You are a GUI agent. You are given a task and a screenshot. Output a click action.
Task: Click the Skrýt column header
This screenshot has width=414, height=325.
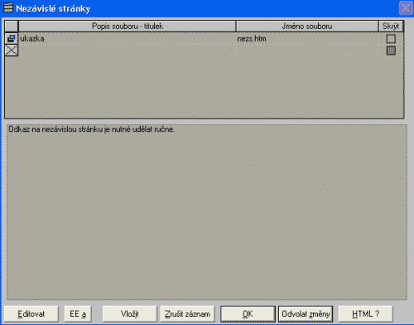point(391,27)
